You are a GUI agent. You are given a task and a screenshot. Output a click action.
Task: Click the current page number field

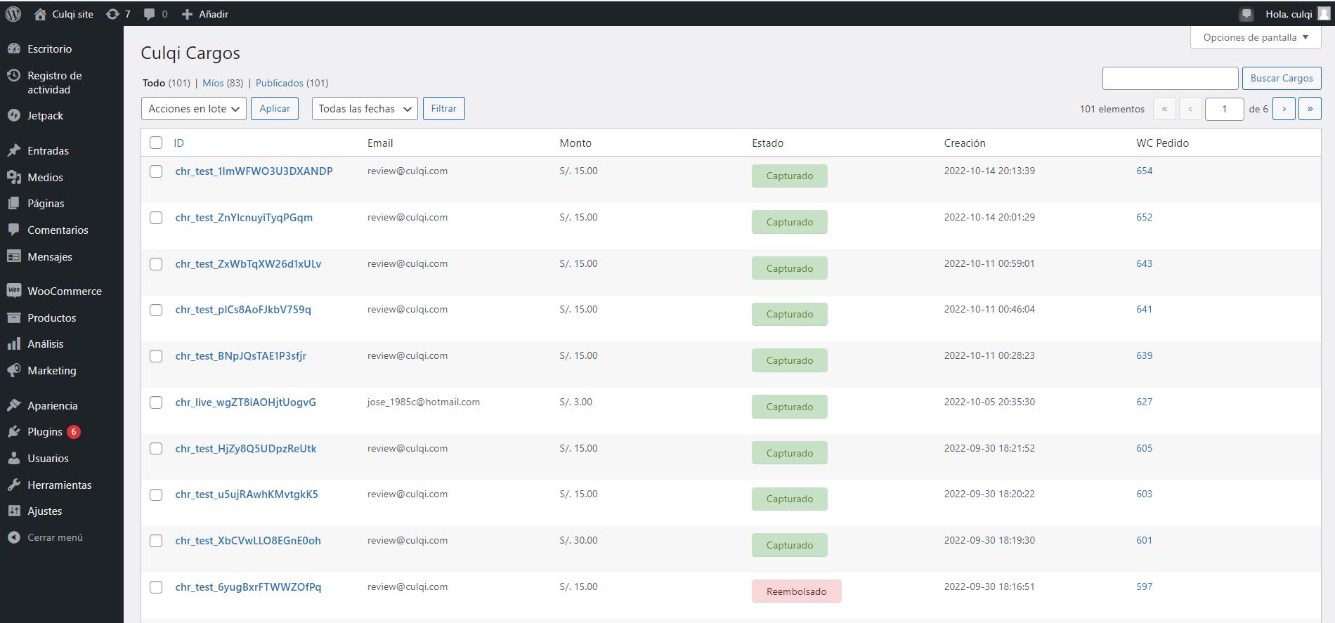pyautogui.click(x=1225, y=109)
